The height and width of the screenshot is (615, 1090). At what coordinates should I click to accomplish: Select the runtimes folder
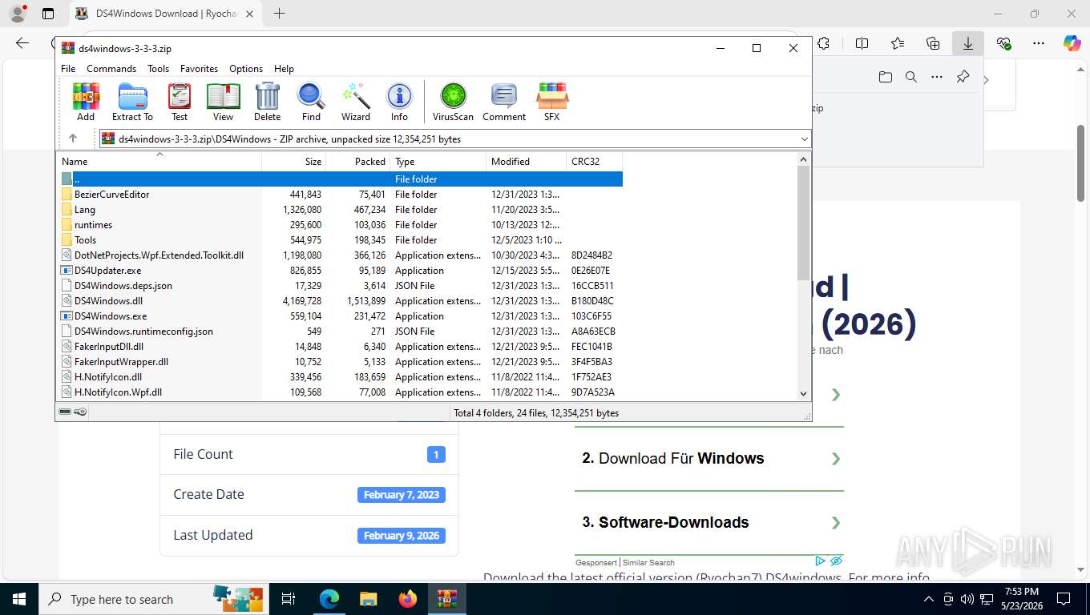[340, 225]
